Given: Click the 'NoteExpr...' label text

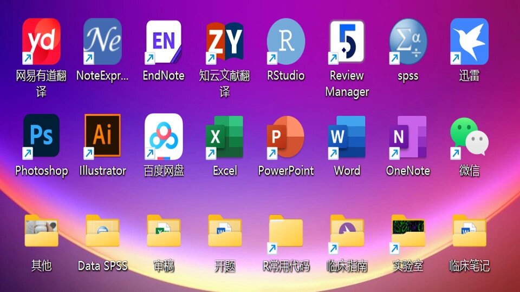Looking at the screenshot, I should (x=102, y=76).
